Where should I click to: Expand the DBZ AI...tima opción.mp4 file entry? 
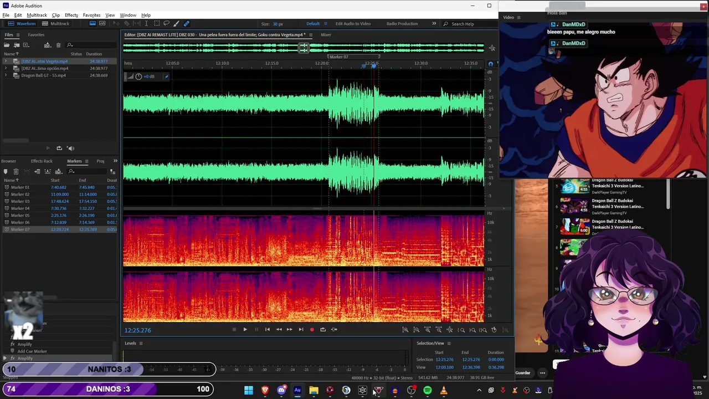6,68
